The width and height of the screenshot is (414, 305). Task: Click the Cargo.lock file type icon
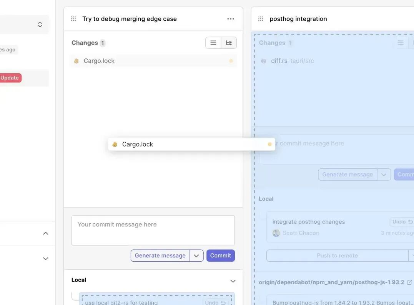76,61
